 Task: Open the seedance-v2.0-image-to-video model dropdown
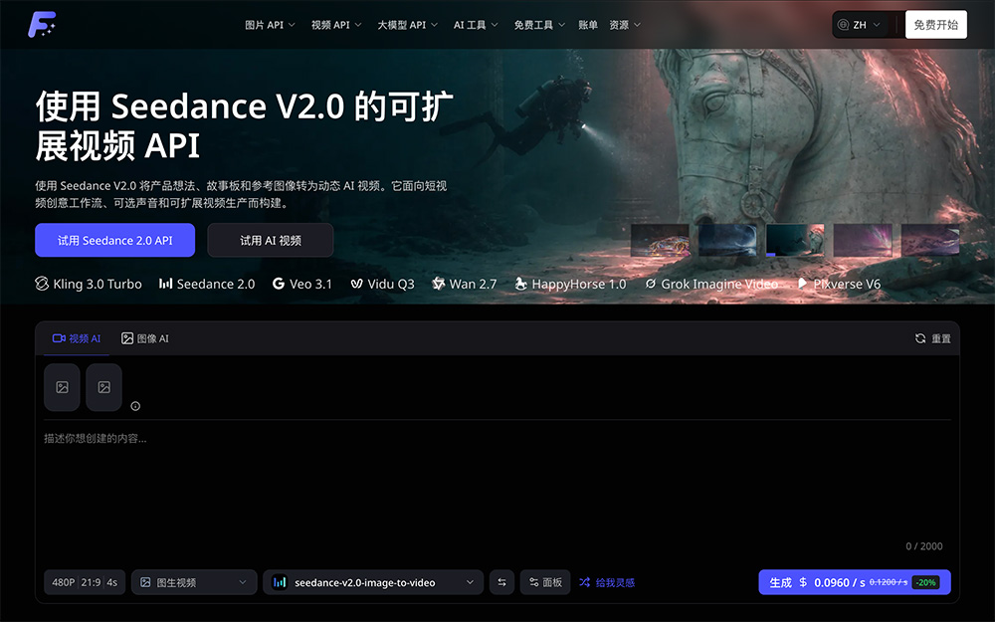pyautogui.click(x=373, y=582)
